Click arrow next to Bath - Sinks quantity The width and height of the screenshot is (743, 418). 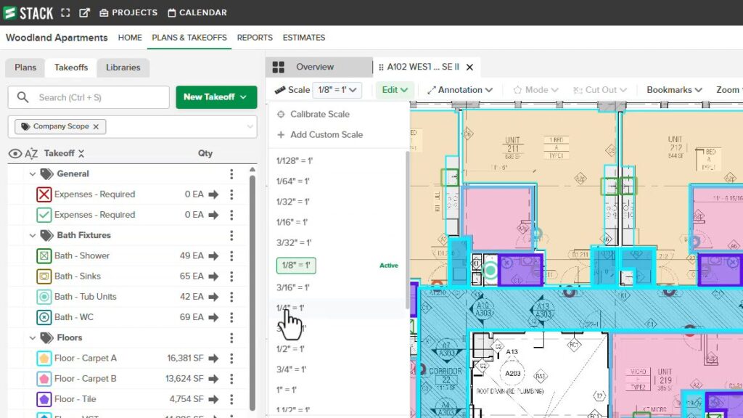(x=213, y=276)
